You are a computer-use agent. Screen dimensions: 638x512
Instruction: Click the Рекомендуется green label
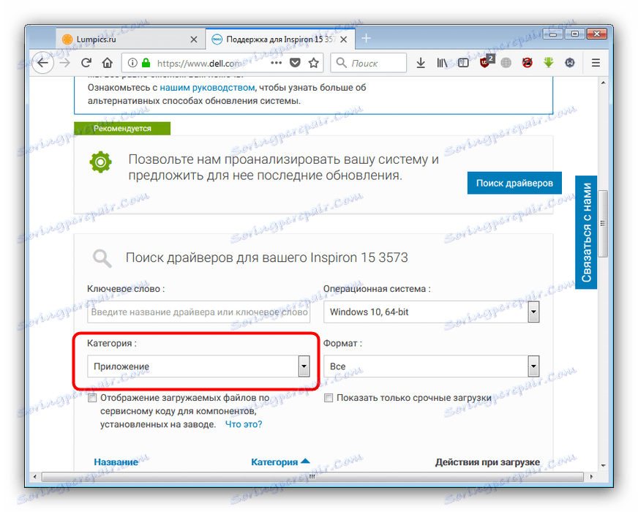click(x=122, y=129)
